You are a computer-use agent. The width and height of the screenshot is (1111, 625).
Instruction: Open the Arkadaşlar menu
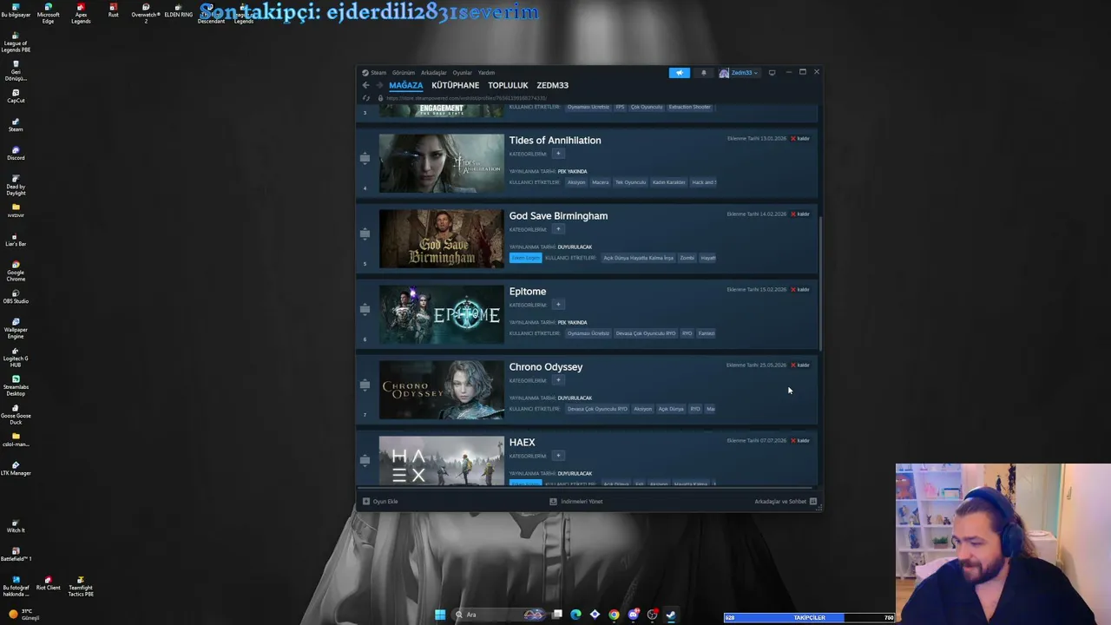click(x=434, y=73)
